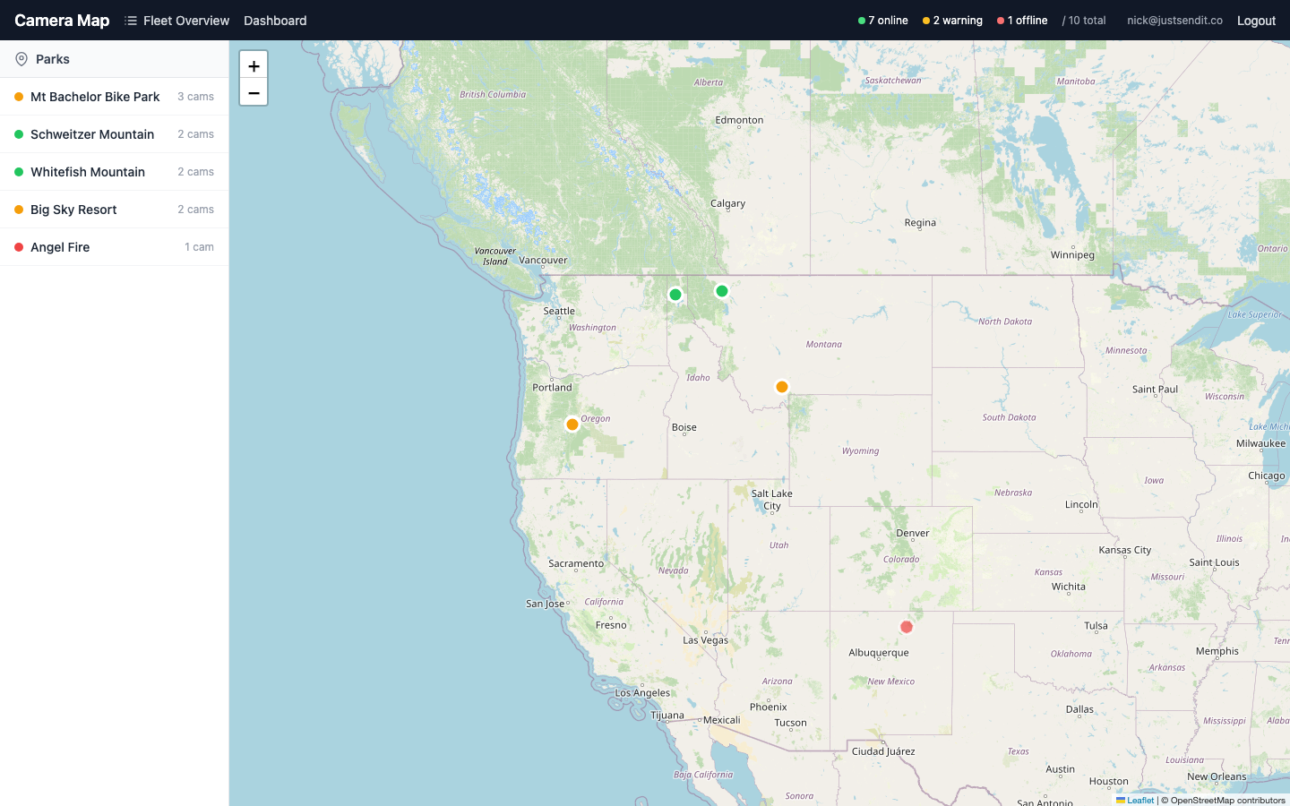This screenshot has width=1290, height=806.
Task: Select Mt Bachelor Bike Park in sidebar
Action: coord(94,97)
